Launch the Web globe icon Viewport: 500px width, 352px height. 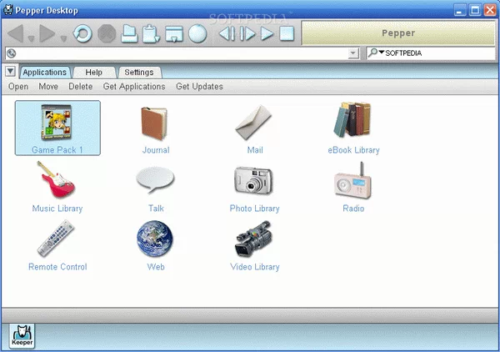click(155, 239)
